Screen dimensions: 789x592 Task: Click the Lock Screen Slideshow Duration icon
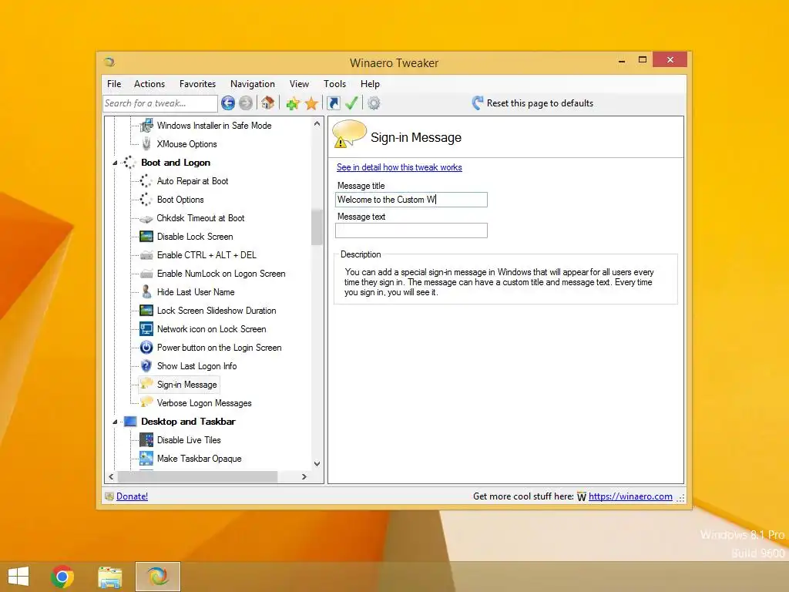click(x=146, y=311)
